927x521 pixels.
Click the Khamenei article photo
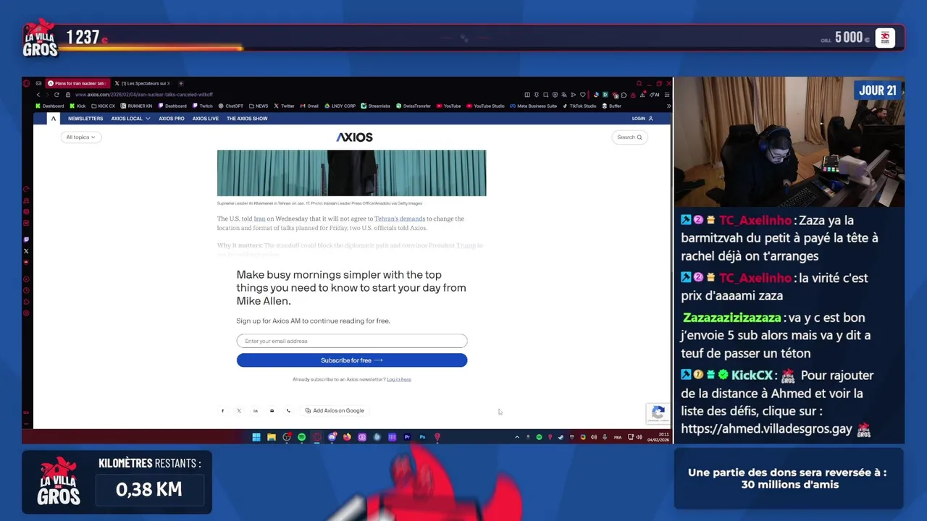click(x=352, y=173)
